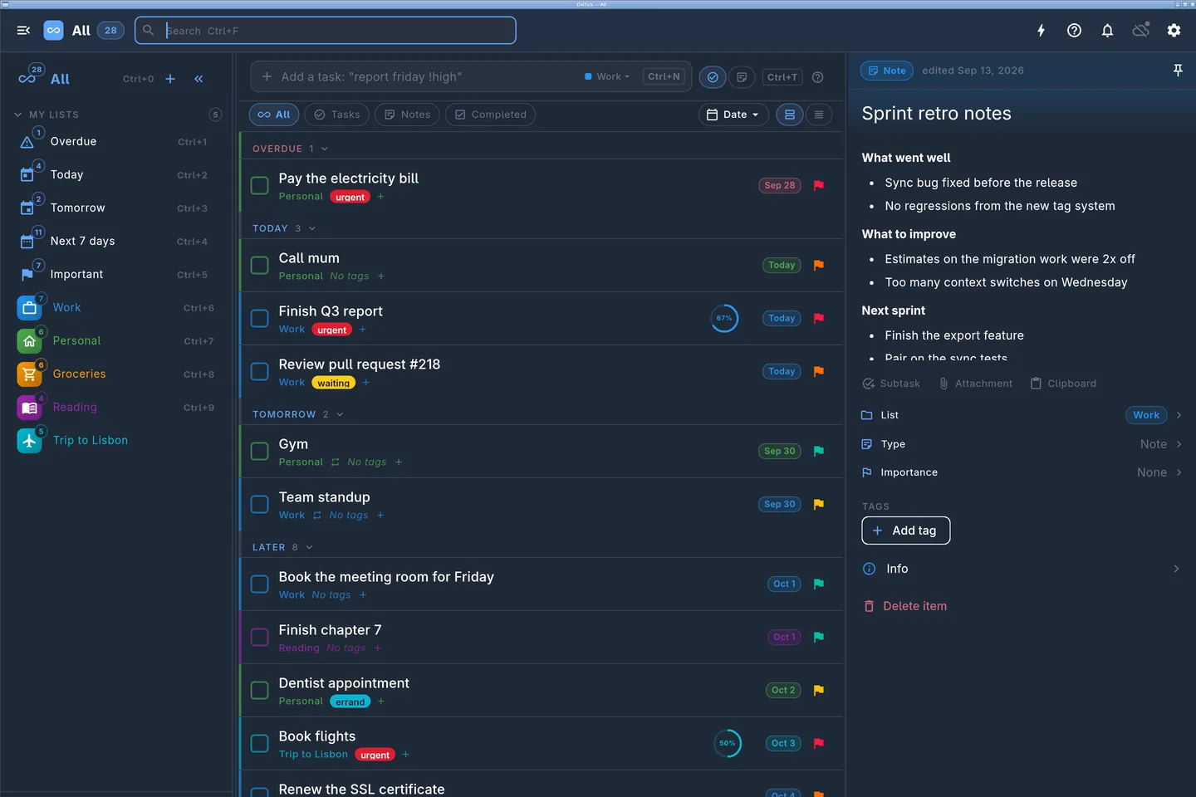1196x797 pixels.
Task: Click orange flag on Call mum
Action: (819, 265)
